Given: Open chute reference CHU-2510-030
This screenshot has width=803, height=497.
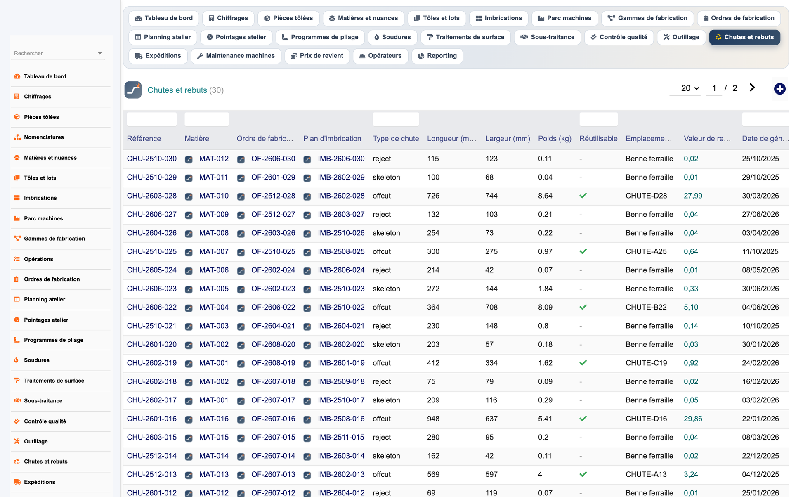Looking at the screenshot, I should [x=152, y=159].
